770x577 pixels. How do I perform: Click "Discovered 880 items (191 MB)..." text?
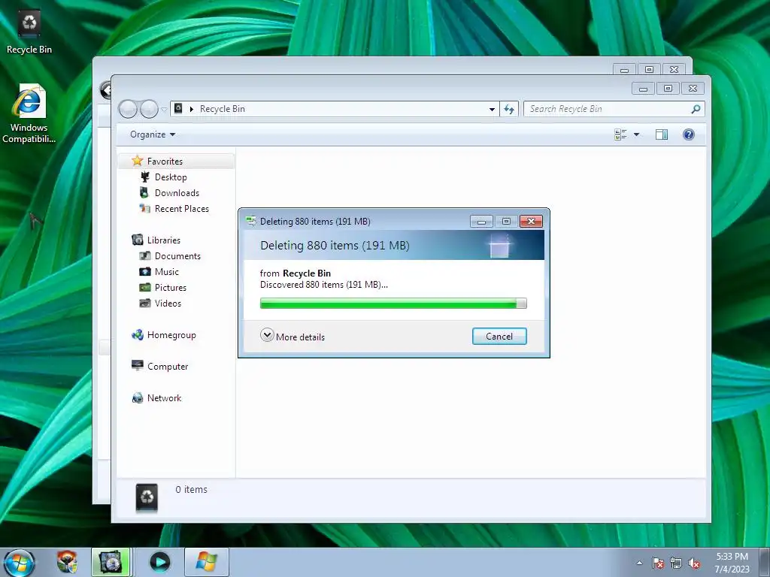click(323, 285)
